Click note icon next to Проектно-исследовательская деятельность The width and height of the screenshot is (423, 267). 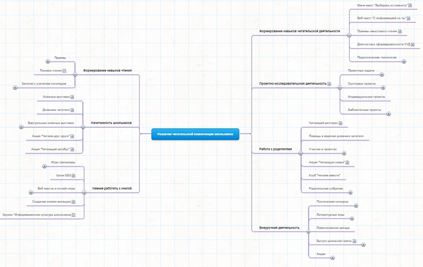(x=329, y=84)
